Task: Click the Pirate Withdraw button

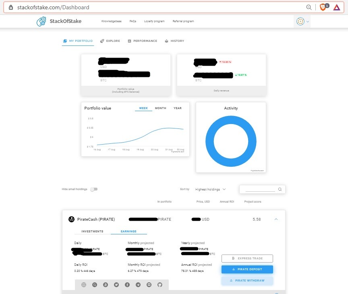Action: click(247, 281)
